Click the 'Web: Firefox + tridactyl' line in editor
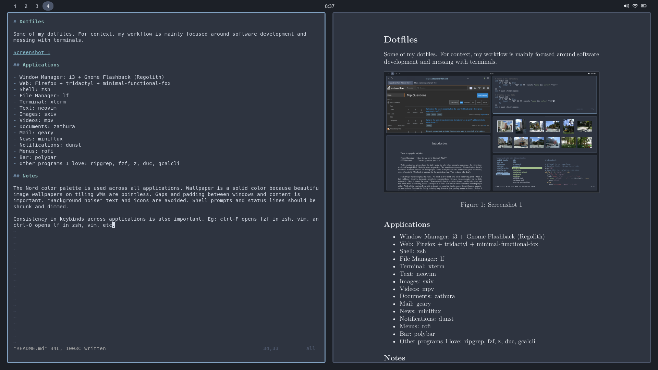Image resolution: width=658 pixels, height=370 pixels. coord(92,83)
